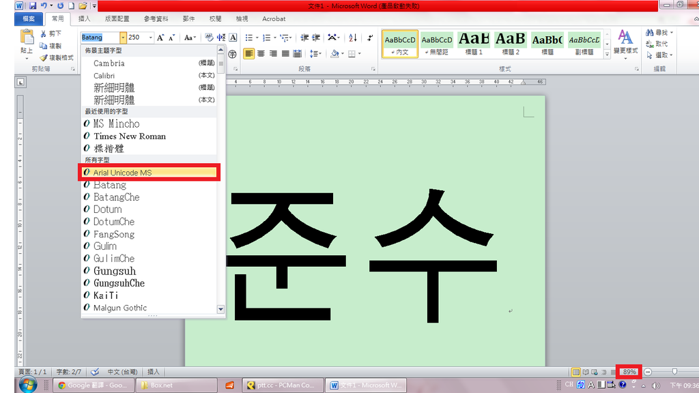Switch to print layout view
699x393 pixels.
(576, 372)
